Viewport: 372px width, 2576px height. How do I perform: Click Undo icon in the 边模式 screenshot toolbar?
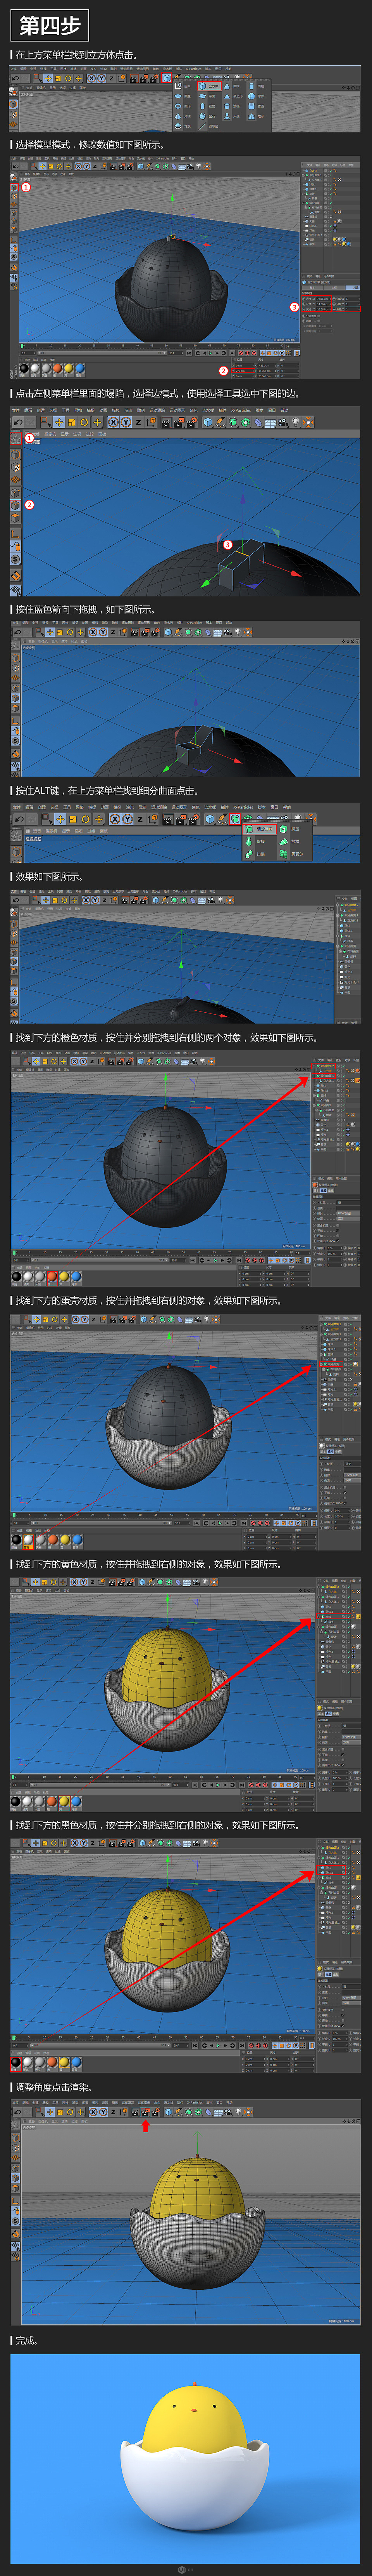click(18, 423)
